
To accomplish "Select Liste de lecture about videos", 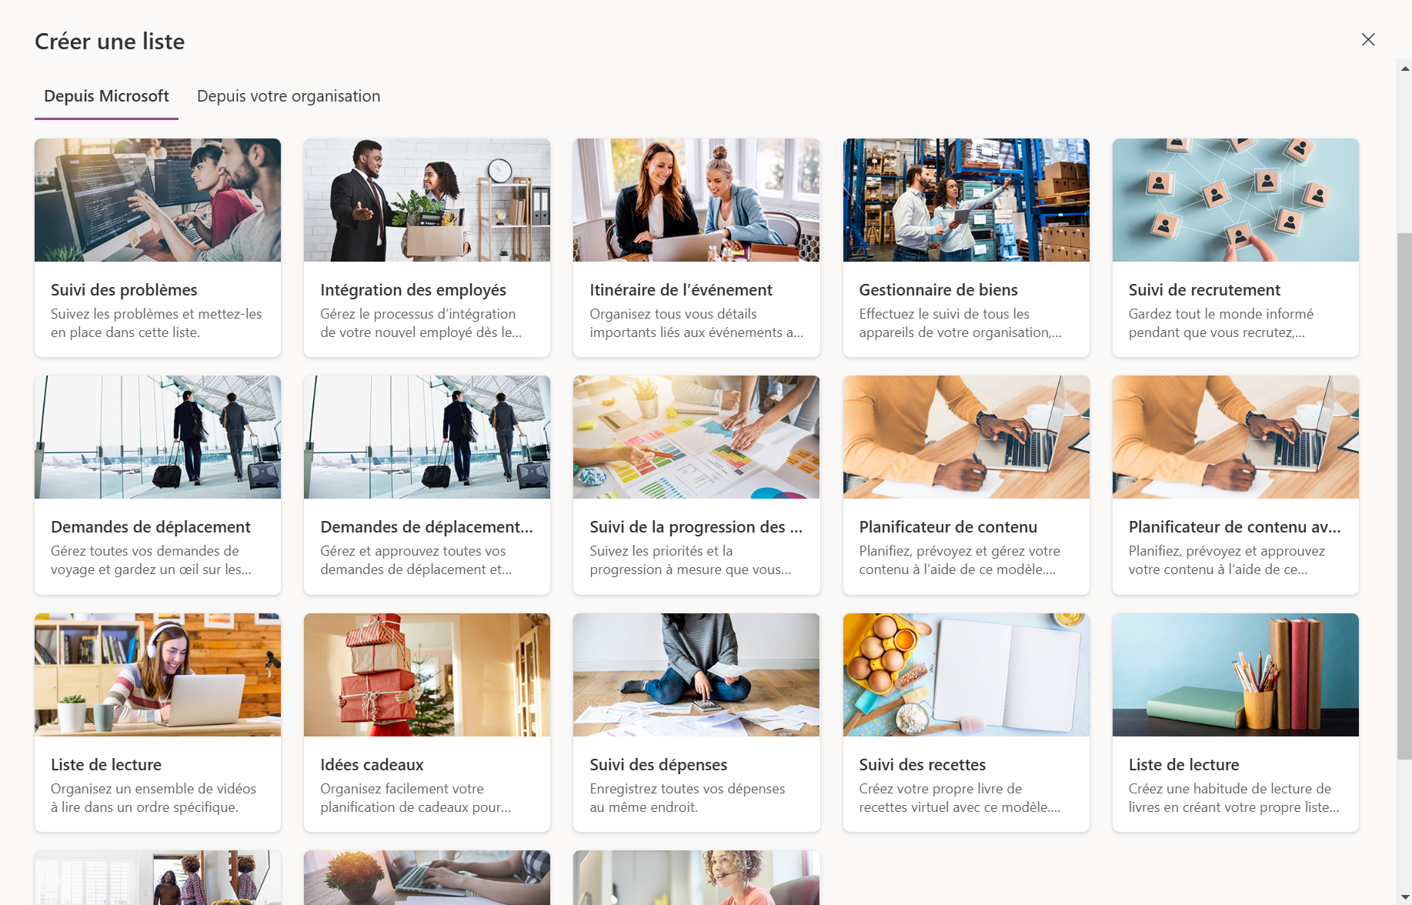I will pyautogui.click(x=106, y=765).
